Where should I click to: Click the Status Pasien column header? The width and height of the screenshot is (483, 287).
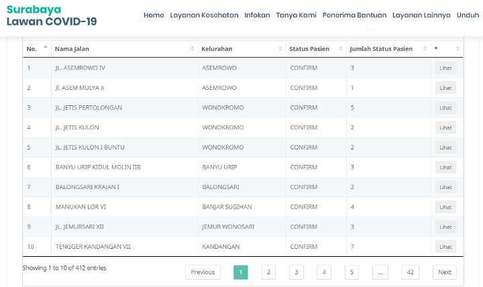point(316,49)
